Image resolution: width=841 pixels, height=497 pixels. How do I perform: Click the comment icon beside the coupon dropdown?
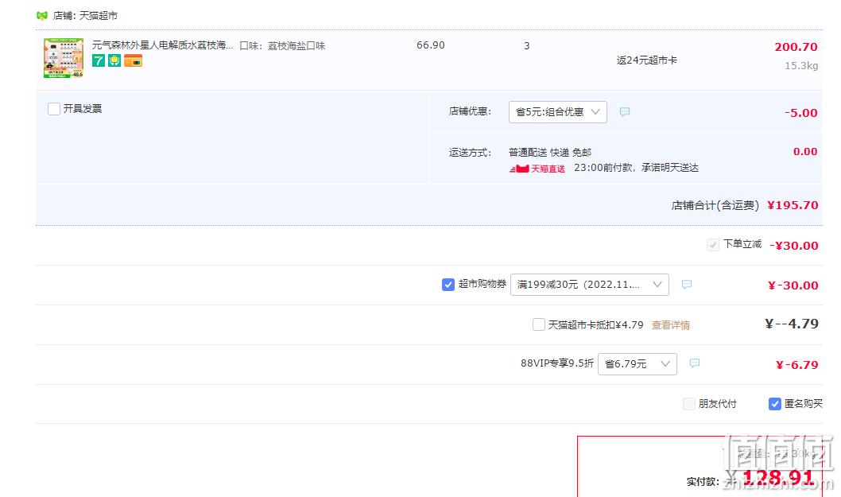(x=687, y=285)
